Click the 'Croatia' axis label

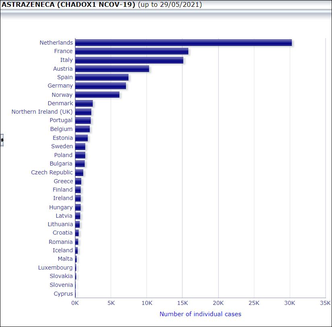63,233
